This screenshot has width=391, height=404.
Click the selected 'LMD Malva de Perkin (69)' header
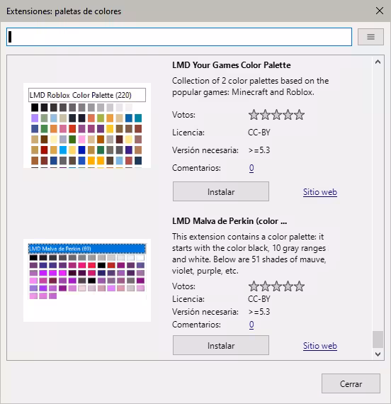(87, 249)
